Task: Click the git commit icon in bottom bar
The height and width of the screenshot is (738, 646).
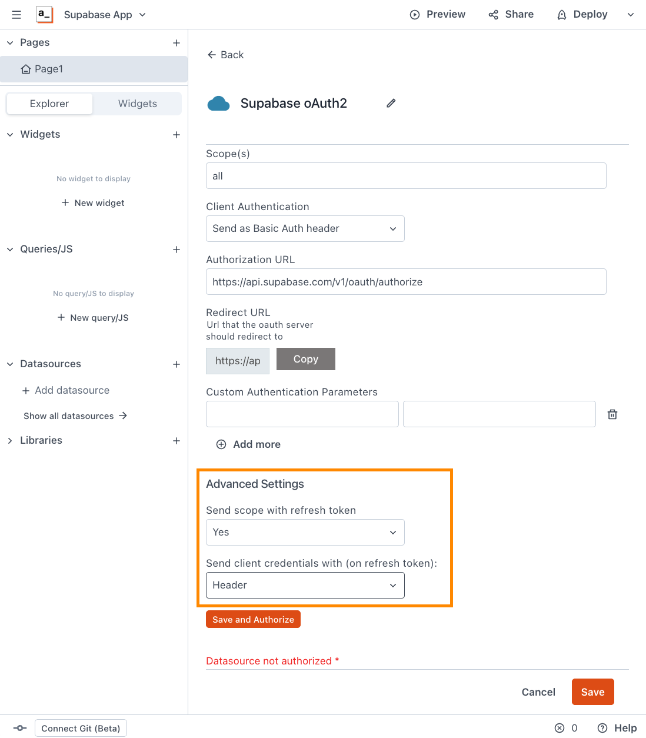Action: click(x=19, y=727)
